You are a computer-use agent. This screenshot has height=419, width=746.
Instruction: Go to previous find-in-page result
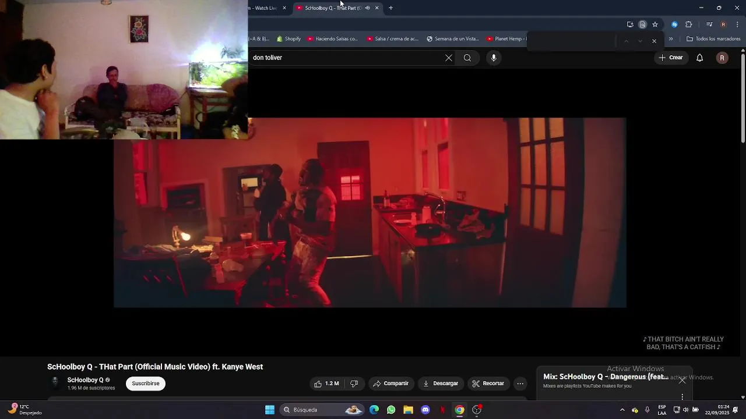[x=626, y=41]
